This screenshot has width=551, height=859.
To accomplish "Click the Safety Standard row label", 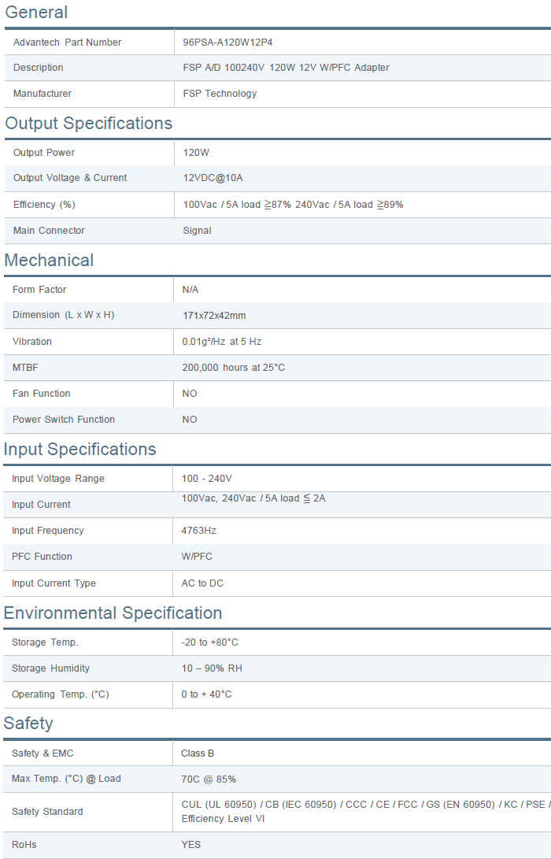I will pyautogui.click(x=47, y=812).
